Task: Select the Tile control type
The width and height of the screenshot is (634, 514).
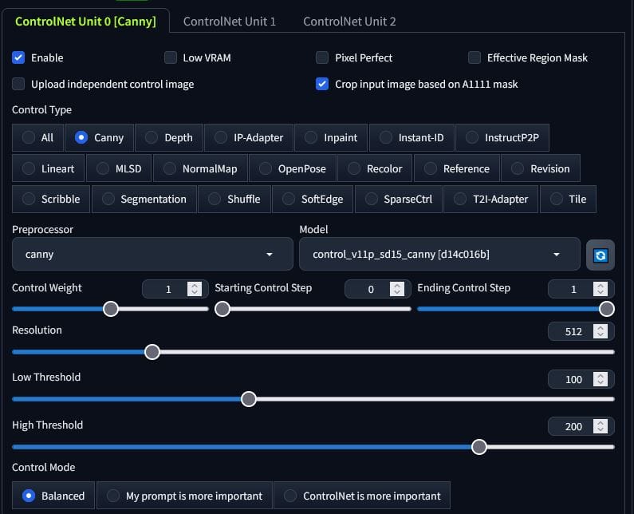Action: click(568, 199)
